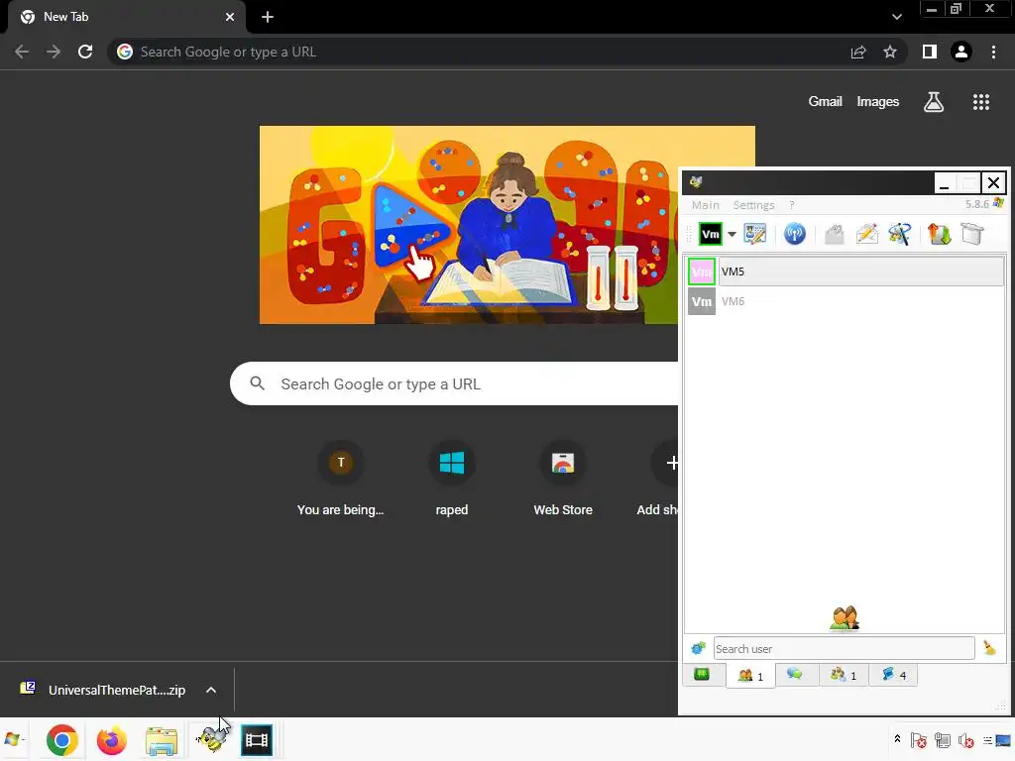Click the Google Doodle image
Viewport: 1015px width, 761px height.
(x=469, y=225)
